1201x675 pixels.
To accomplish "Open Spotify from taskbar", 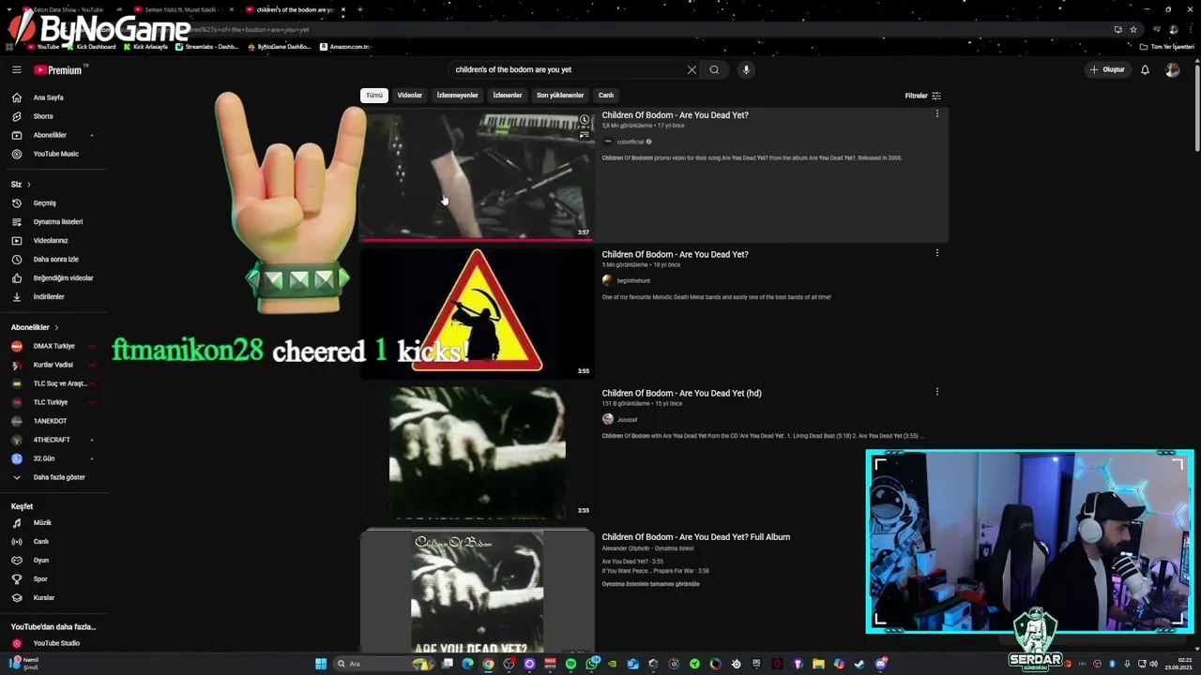I will click(x=570, y=664).
